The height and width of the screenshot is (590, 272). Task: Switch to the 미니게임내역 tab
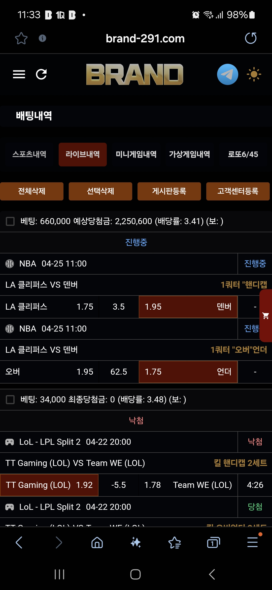point(136,154)
